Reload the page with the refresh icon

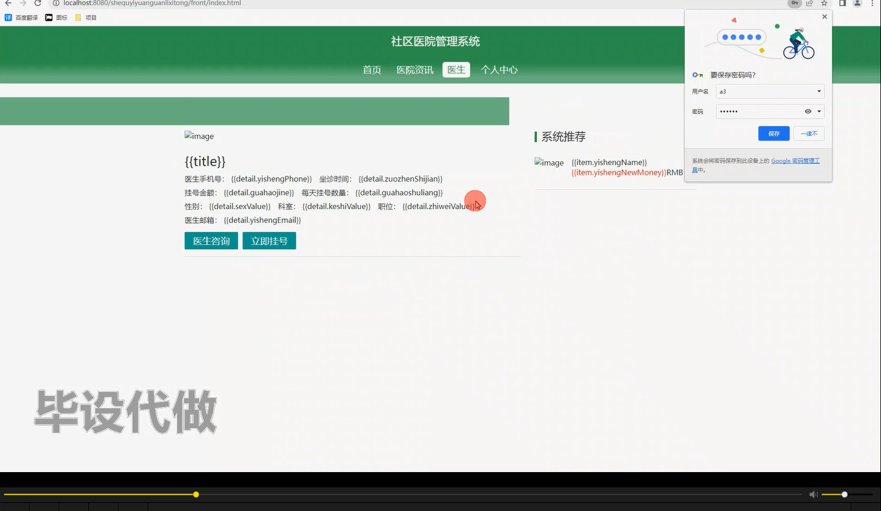37,3
